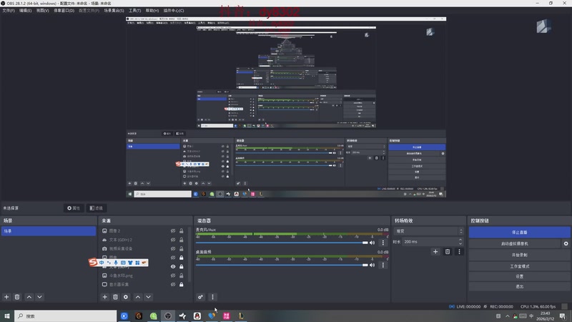Open the 编辑(E) menu

[25, 11]
